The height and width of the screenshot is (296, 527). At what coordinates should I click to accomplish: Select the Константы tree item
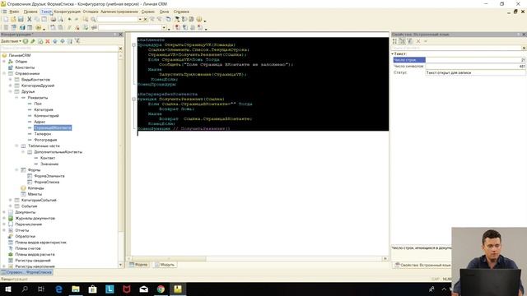25,67
